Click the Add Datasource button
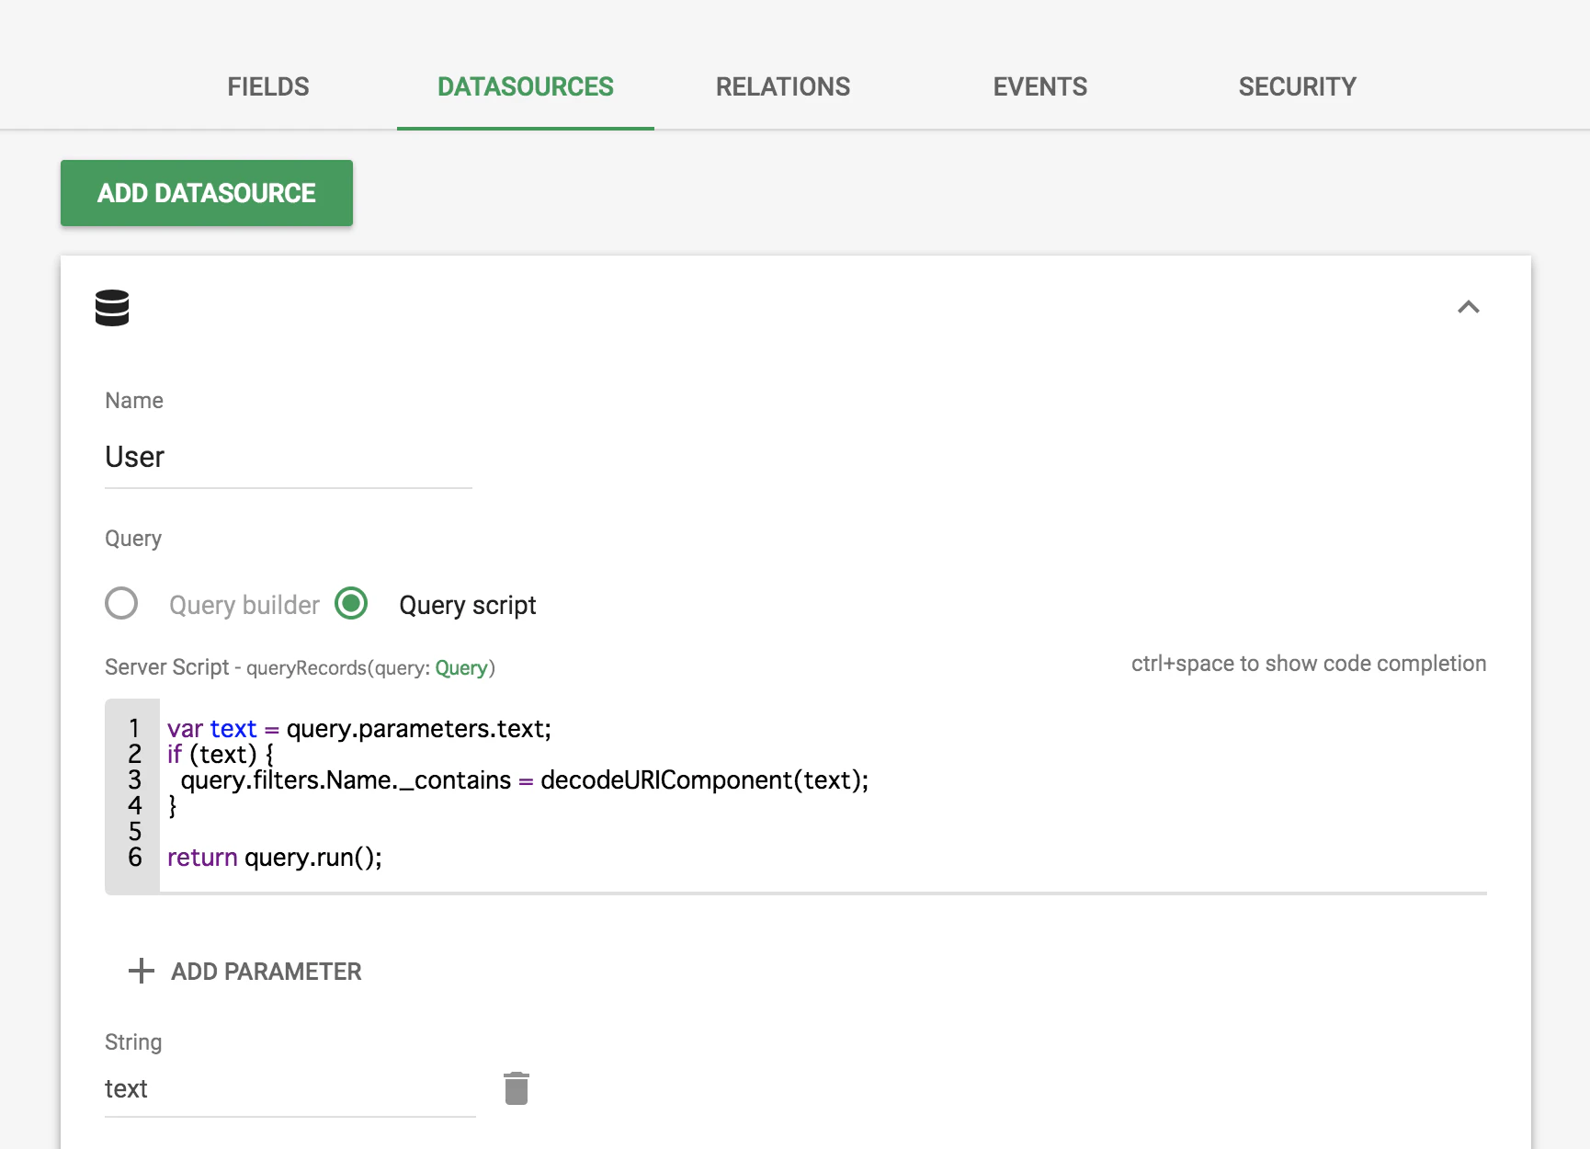 click(207, 193)
